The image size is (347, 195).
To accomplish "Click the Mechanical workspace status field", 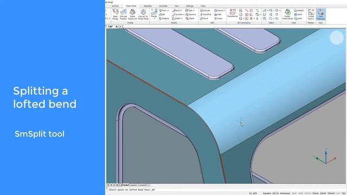I will point(285,193).
